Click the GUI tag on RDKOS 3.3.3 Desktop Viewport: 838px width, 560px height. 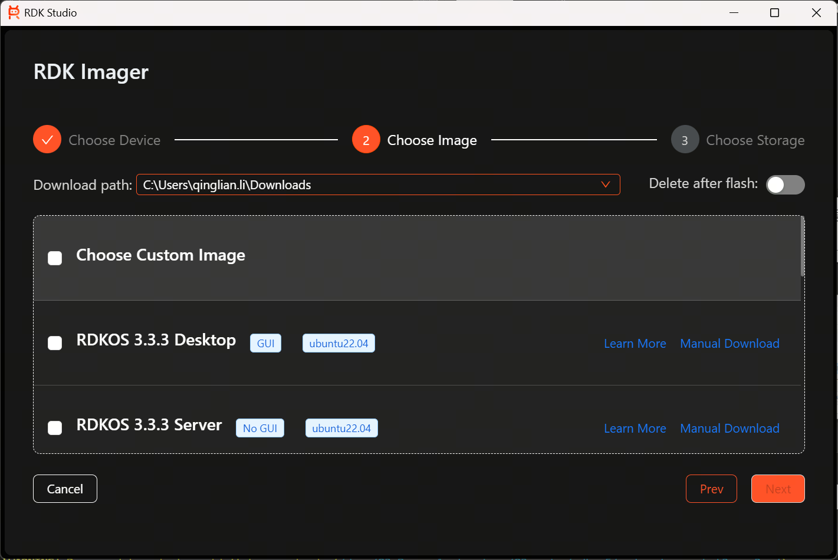pyautogui.click(x=265, y=342)
